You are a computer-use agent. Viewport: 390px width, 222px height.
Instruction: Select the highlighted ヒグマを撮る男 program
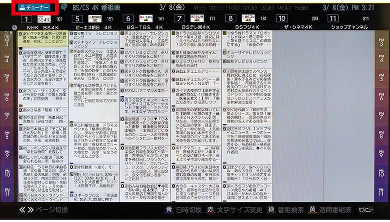(43, 39)
